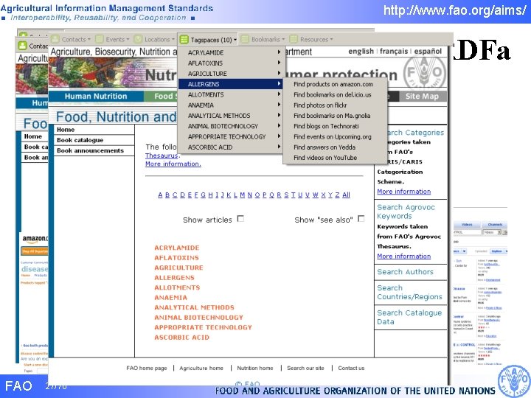Image resolution: width=531 pixels, height=398 pixels.
Task: Click More information under Agrovoc Thesaurus
Action: click(x=404, y=256)
